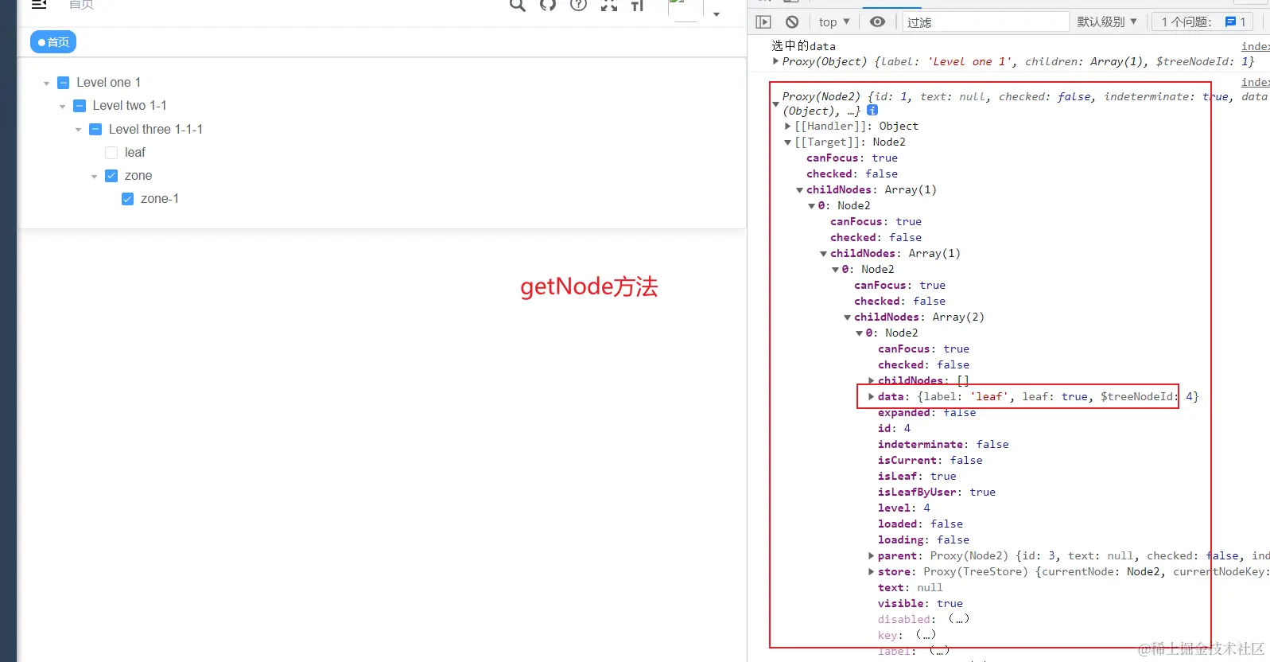
Task: Click the loaded: false property
Action: tap(921, 524)
